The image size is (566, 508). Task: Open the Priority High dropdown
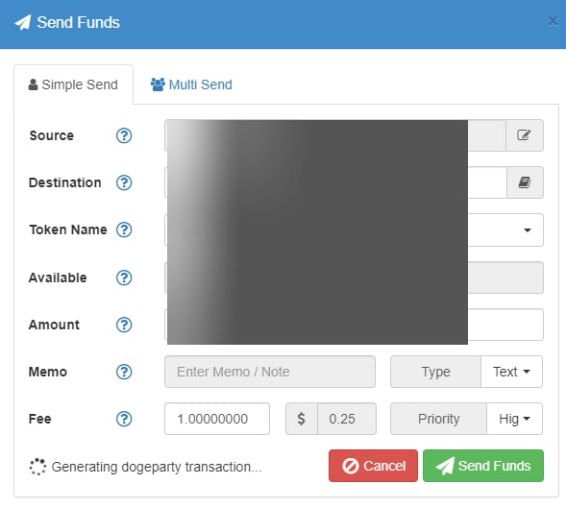(514, 419)
